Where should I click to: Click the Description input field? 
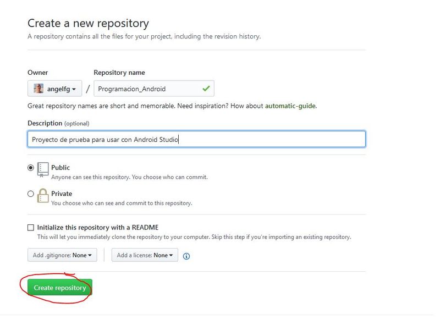click(x=196, y=139)
